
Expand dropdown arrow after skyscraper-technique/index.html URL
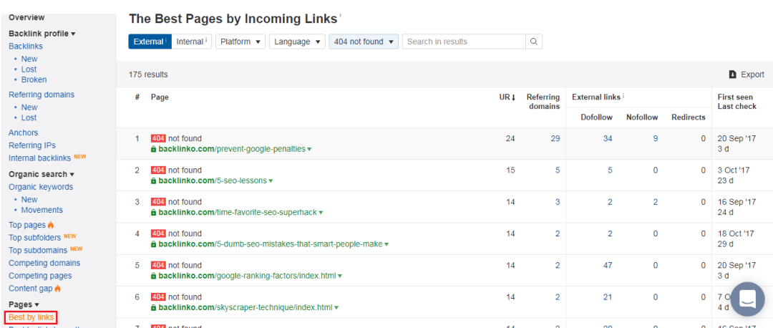click(336, 307)
